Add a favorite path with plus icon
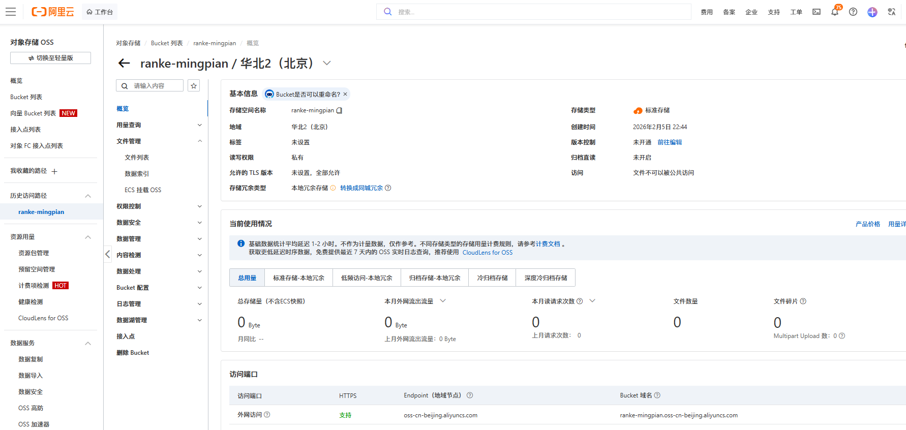Viewport: 906px width, 430px height. (x=54, y=171)
